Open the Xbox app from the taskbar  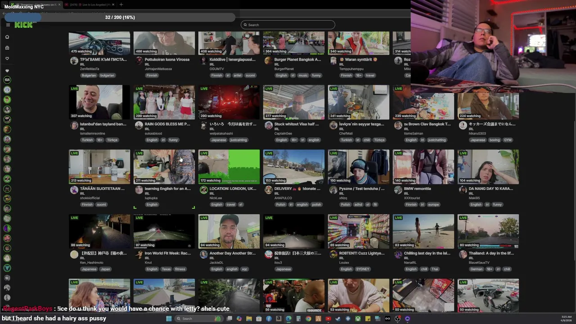[x=358, y=319]
